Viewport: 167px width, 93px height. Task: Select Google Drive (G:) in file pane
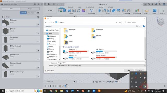click(x=104, y=57)
